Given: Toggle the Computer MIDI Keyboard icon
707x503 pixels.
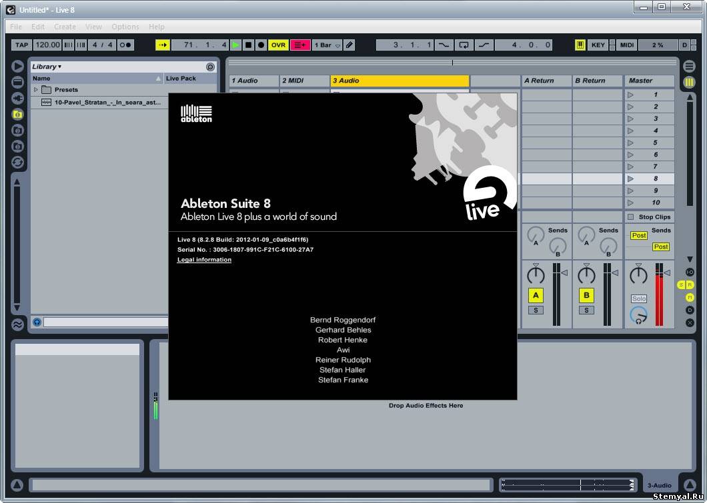Looking at the screenshot, I should pos(580,45).
